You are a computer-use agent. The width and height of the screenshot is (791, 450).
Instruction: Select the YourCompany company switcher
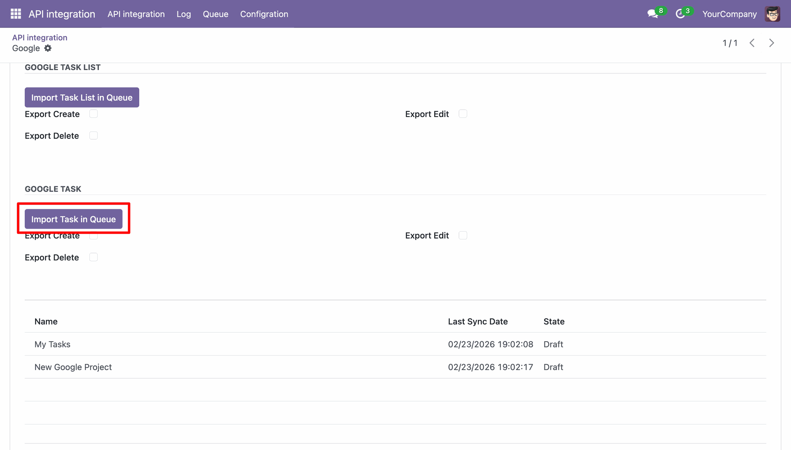pos(730,14)
